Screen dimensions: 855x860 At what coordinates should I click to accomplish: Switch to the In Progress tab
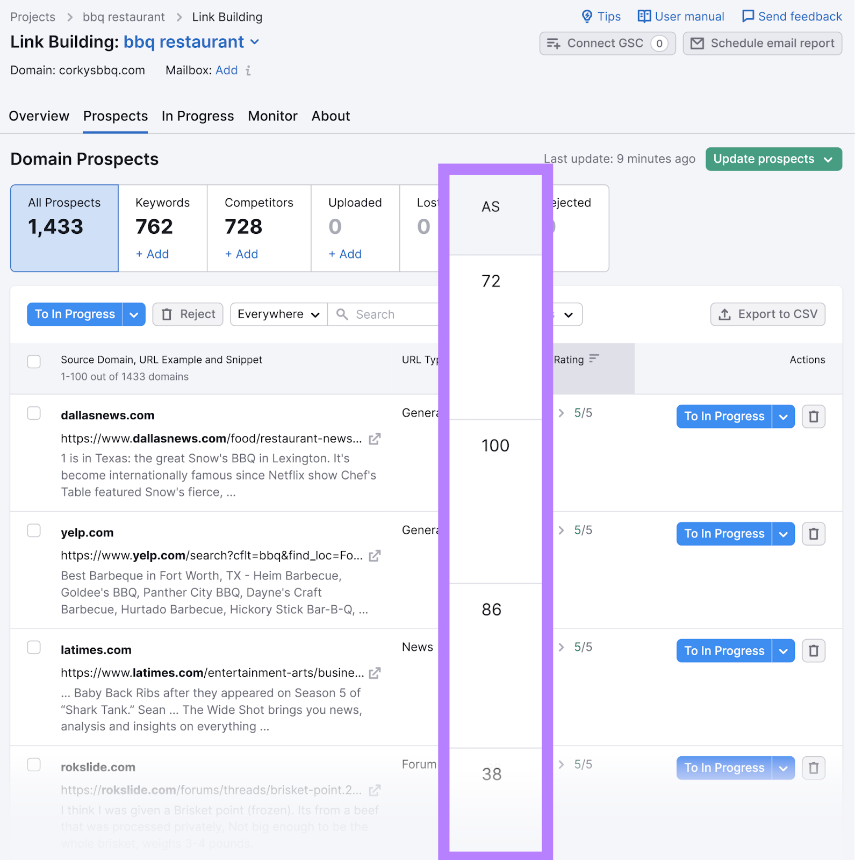point(198,116)
